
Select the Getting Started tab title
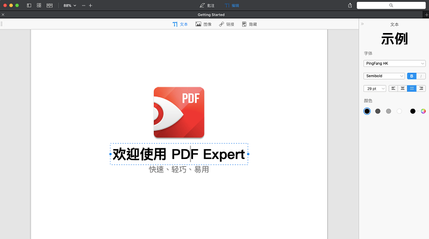211,15
